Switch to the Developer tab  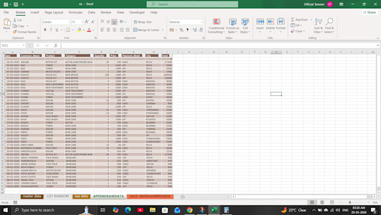(137, 12)
